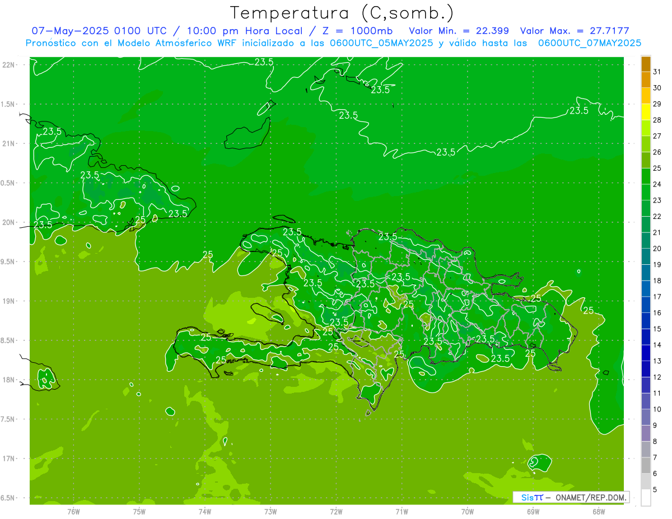Click the dark brown swatch above 31
This screenshot has width=672, height=519.
(x=646, y=64)
